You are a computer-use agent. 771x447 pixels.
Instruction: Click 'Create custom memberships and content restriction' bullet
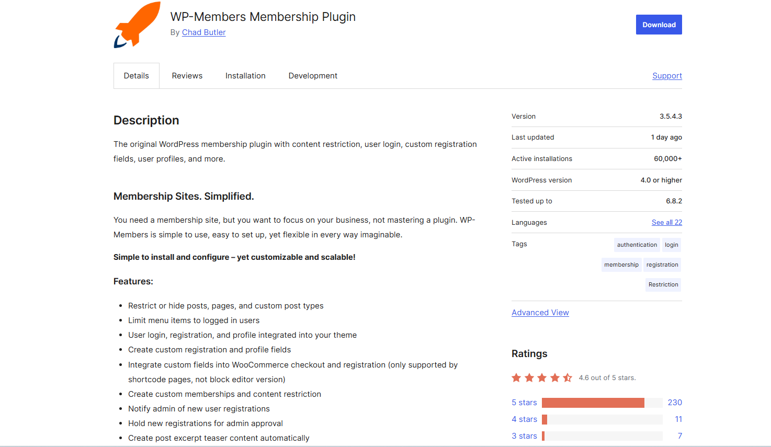[225, 394]
